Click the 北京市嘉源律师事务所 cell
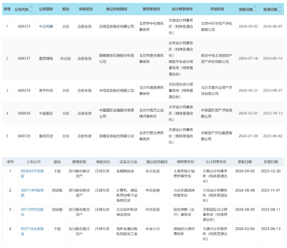Image resolution: width=287 pixels, height=248 pixels. pos(184,193)
